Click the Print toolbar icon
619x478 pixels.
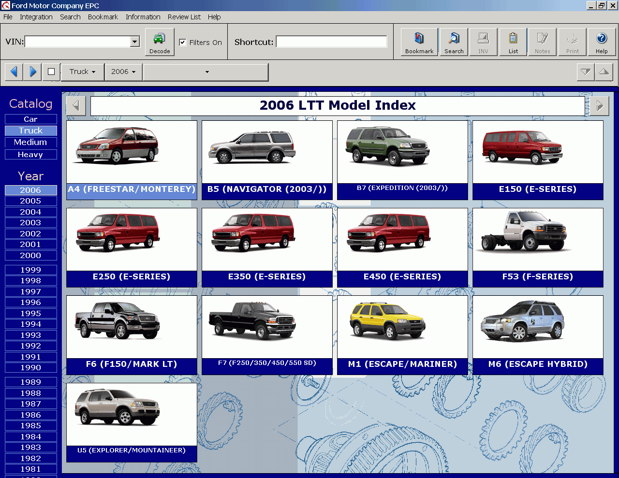pyautogui.click(x=573, y=42)
